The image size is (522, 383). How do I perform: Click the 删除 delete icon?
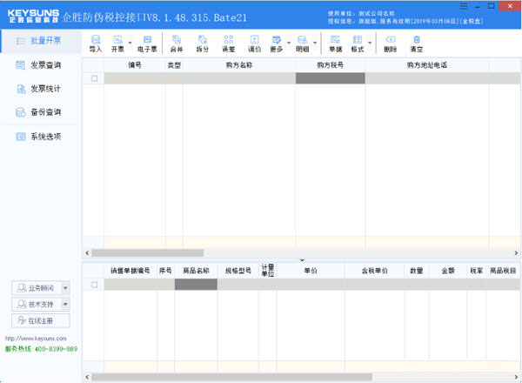(x=390, y=44)
